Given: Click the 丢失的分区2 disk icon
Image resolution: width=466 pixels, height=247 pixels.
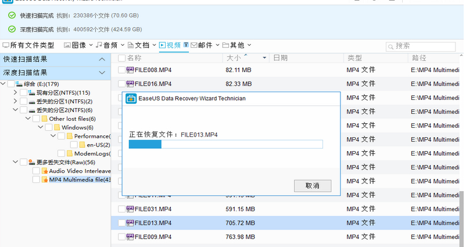Looking at the screenshot, I should [32, 110].
